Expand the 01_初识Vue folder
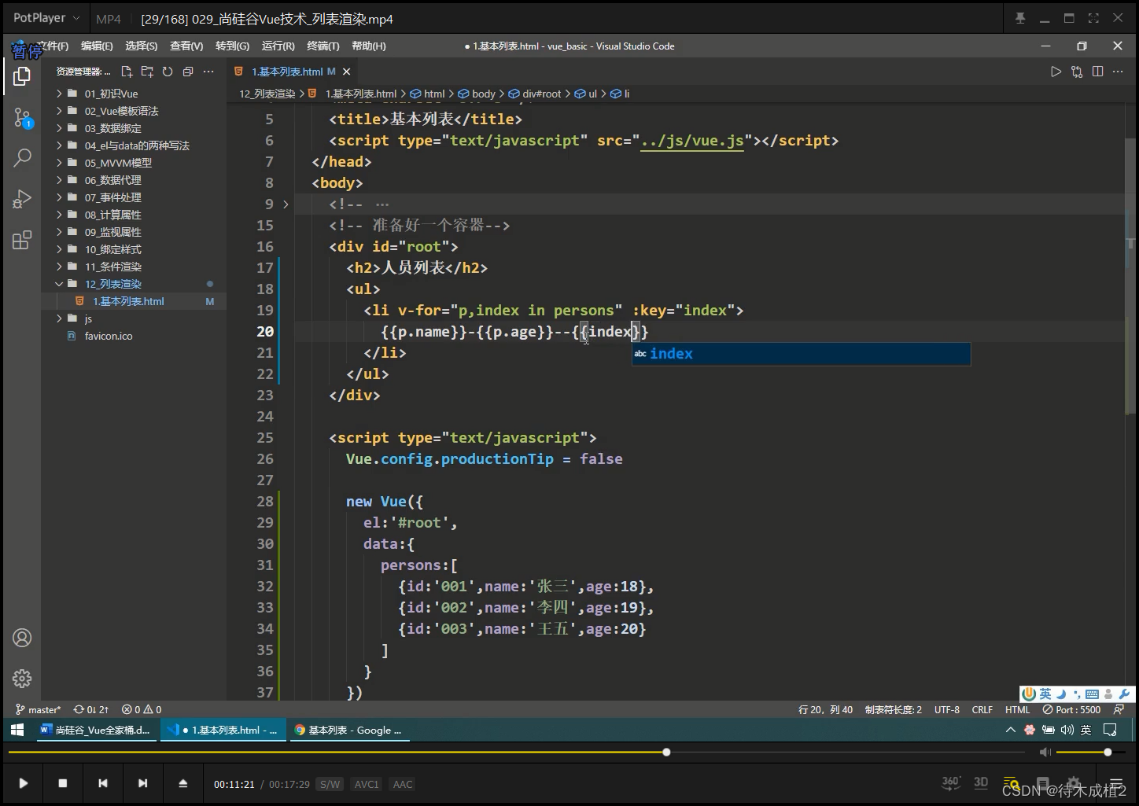The image size is (1139, 806). [134, 94]
